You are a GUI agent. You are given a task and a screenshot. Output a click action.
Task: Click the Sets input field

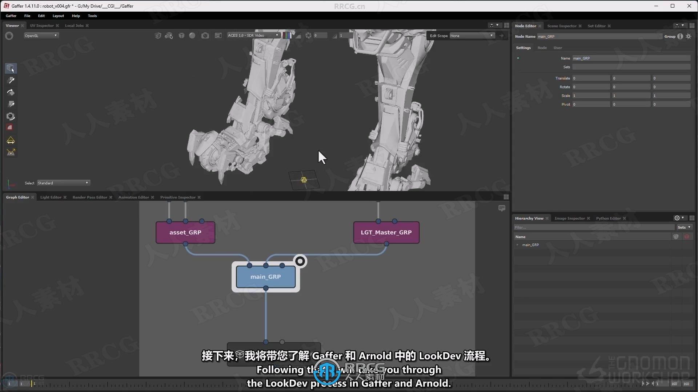tap(631, 67)
